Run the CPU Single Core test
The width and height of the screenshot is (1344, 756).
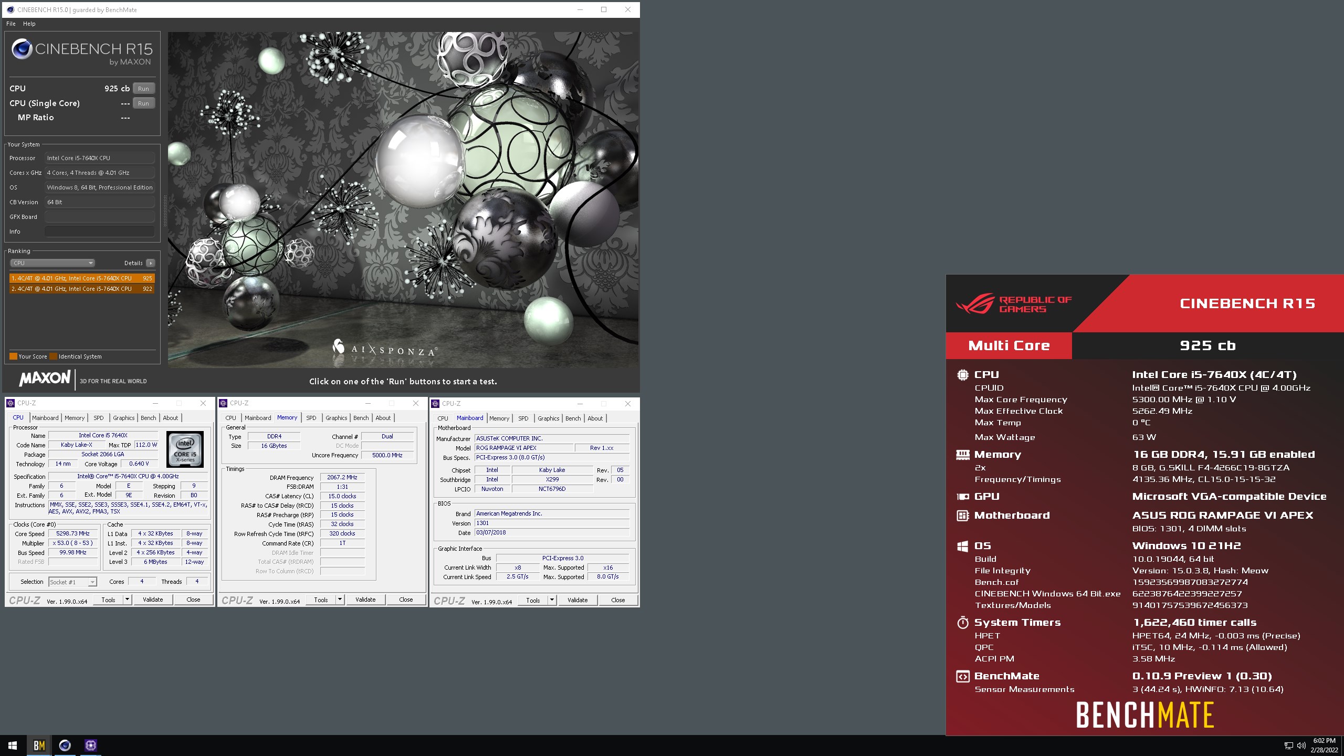(144, 103)
